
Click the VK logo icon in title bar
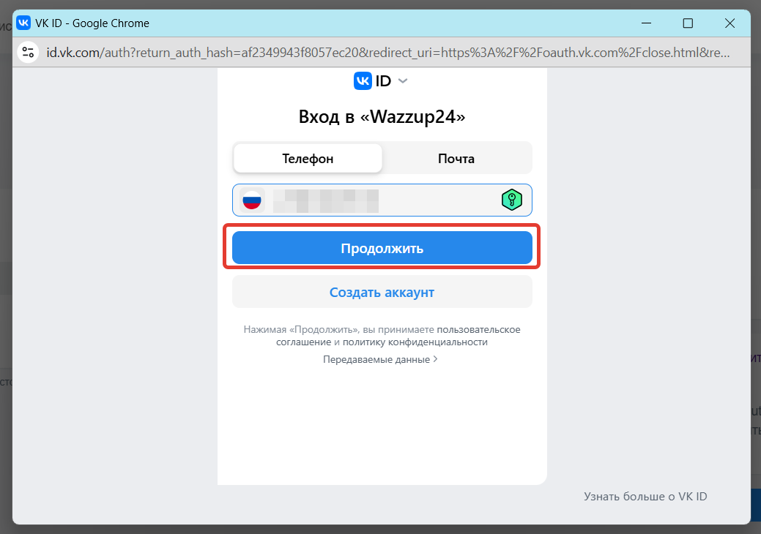pyautogui.click(x=23, y=23)
